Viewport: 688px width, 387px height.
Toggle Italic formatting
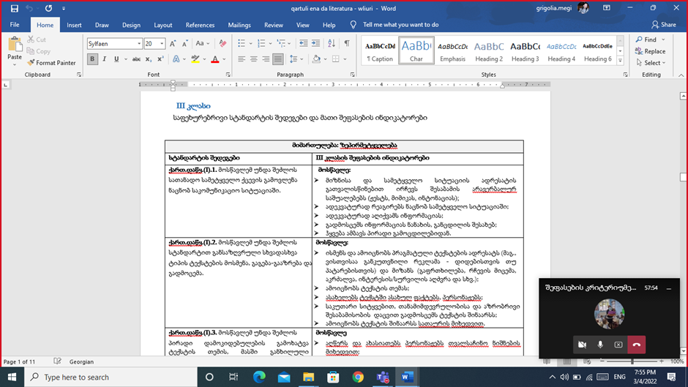pyautogui.click(x=105, y=59)
